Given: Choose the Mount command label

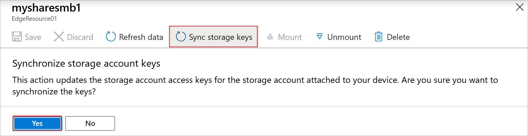Looking at the screenshot, I should coord(290,37).
